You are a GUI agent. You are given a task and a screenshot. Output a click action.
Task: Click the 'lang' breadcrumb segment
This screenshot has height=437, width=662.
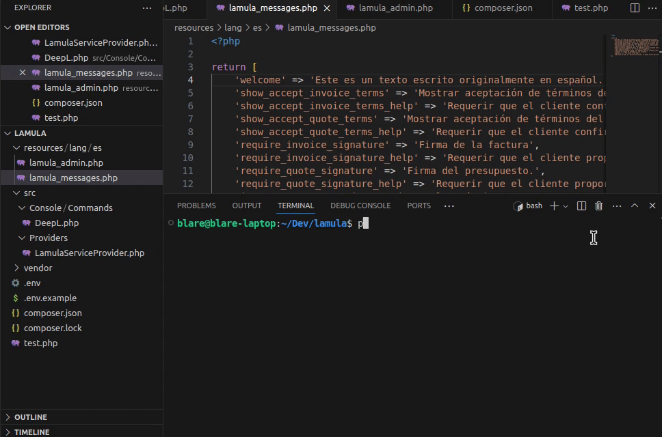pos(233,28)
